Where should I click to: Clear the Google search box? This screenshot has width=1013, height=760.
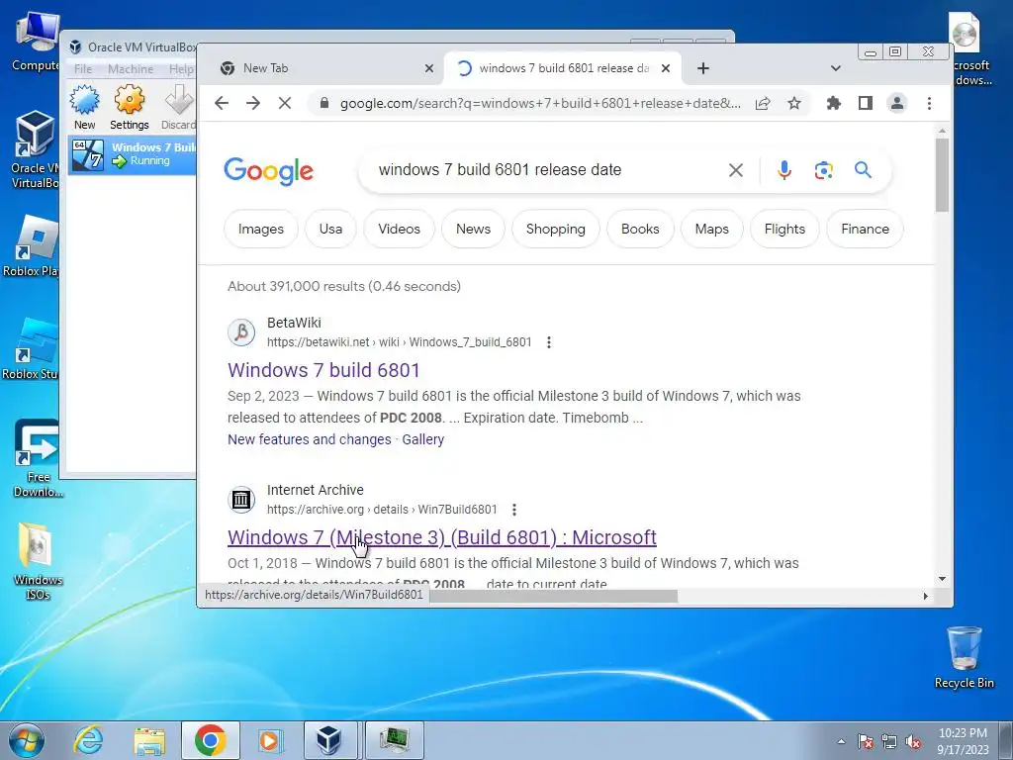click(736, 170)
